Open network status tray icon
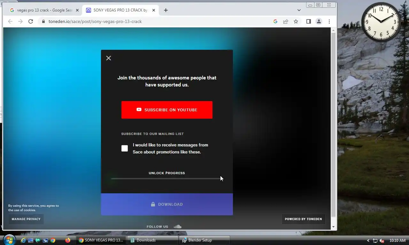 pyautogui.click(x=375, y=241)
